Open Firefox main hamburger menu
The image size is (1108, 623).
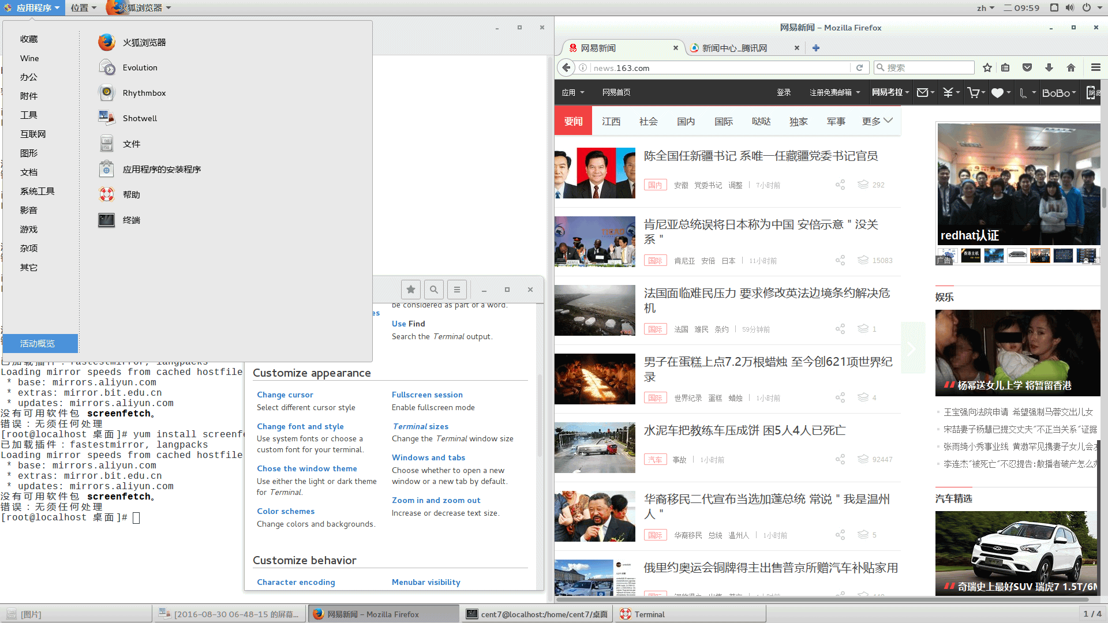point(1096,67)
